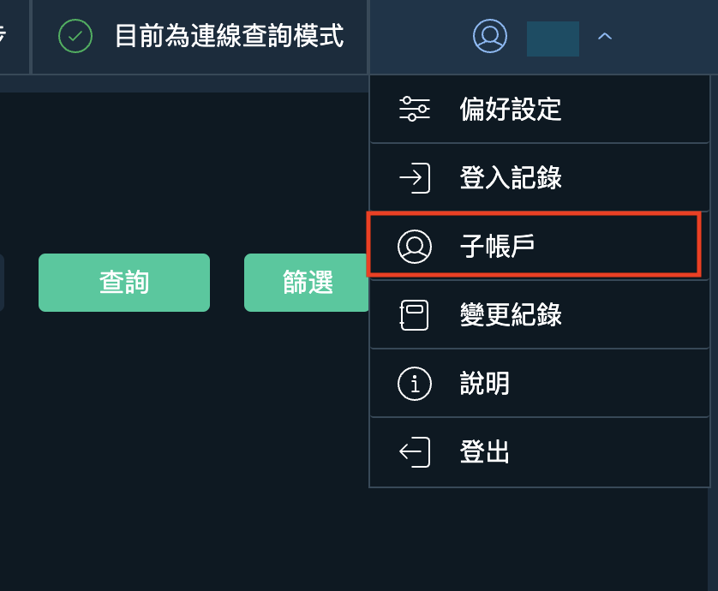Click the login arrow icon beside 登入記錄
The image size is (718, 591).
point(415,177)
